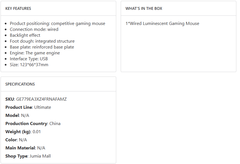Select the SKU value GE779EA3XZ4FRNAFAMZ
The height and width of the screenshot is (164, 240).
click(x=42, y=99)
